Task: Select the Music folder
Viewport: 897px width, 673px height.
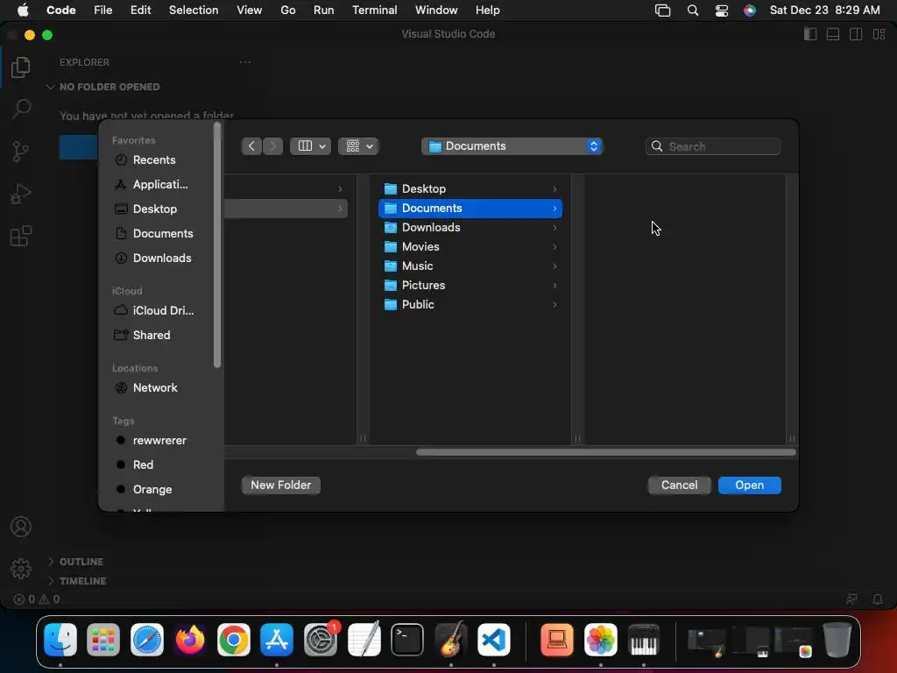Action: point(470,266)
